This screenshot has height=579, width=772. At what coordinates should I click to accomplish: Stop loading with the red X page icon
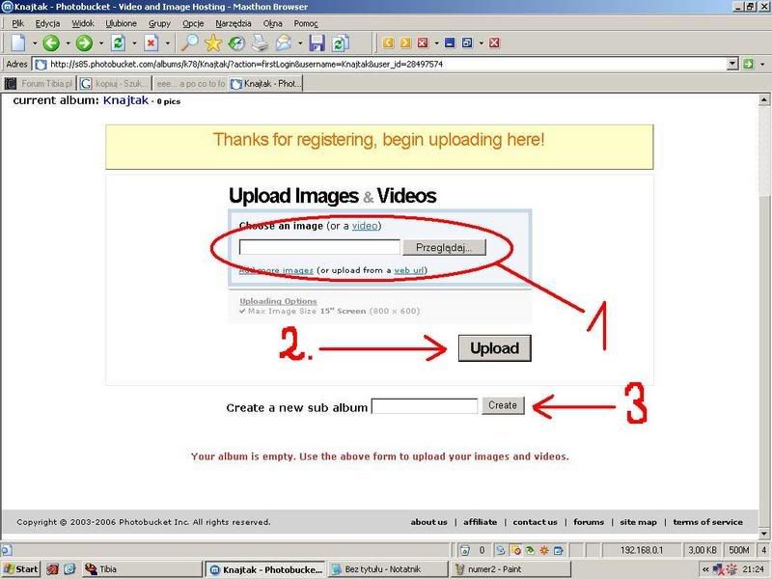(x=152, y=42)
